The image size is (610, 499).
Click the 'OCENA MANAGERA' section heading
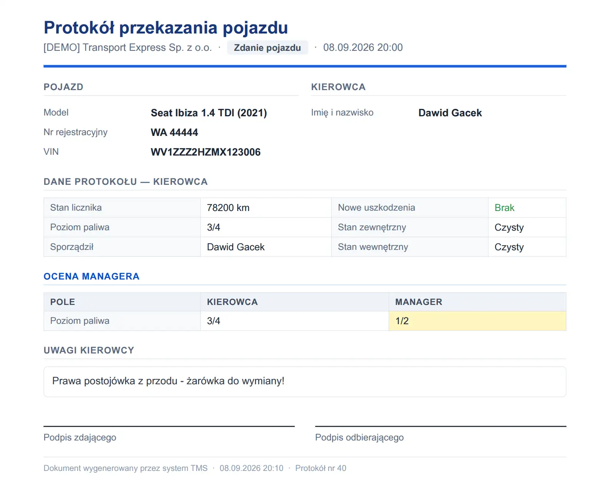[92, 276]
